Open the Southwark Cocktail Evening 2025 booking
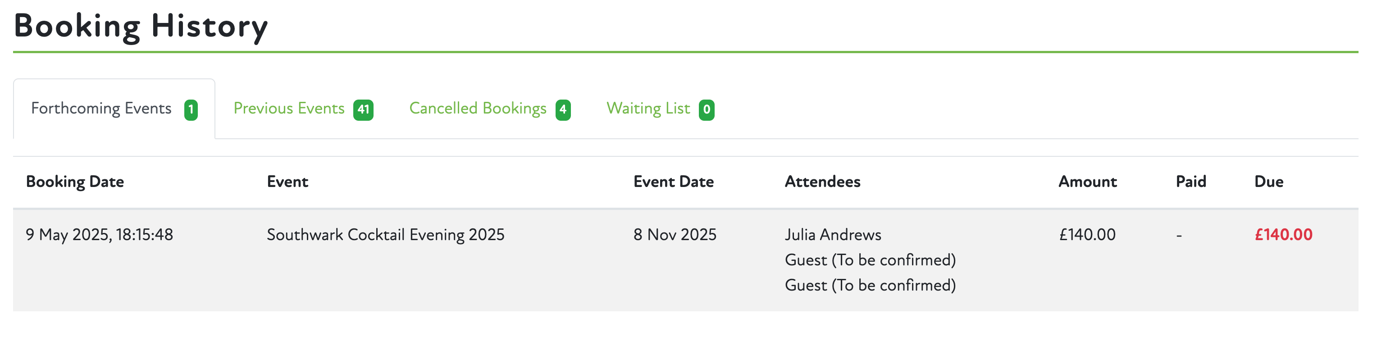 (x=385, y=235)
